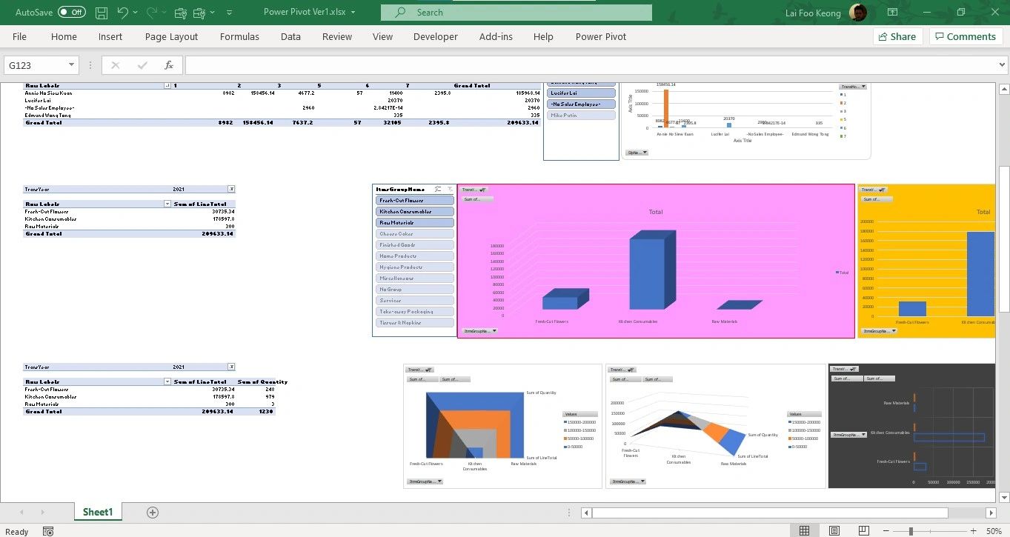This screenshot has width=1010, height=537.
Task: Click the multi-select icon on ItmGroupName slicer
Action: click(x=438, y=191)
